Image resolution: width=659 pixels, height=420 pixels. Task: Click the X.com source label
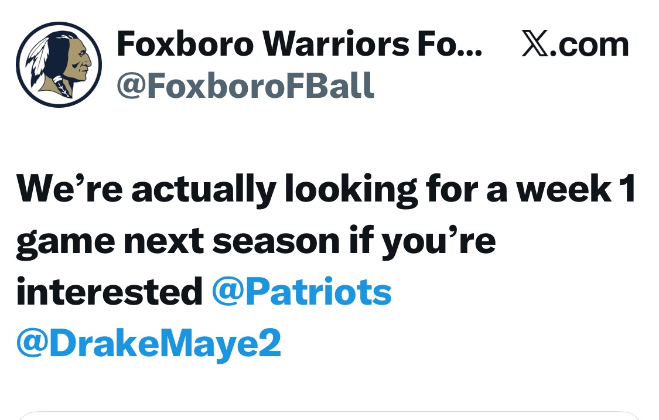click(575, 46)
